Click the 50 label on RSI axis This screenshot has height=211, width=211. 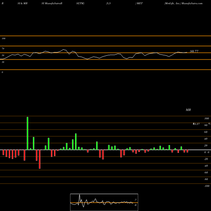click(3, 55)
